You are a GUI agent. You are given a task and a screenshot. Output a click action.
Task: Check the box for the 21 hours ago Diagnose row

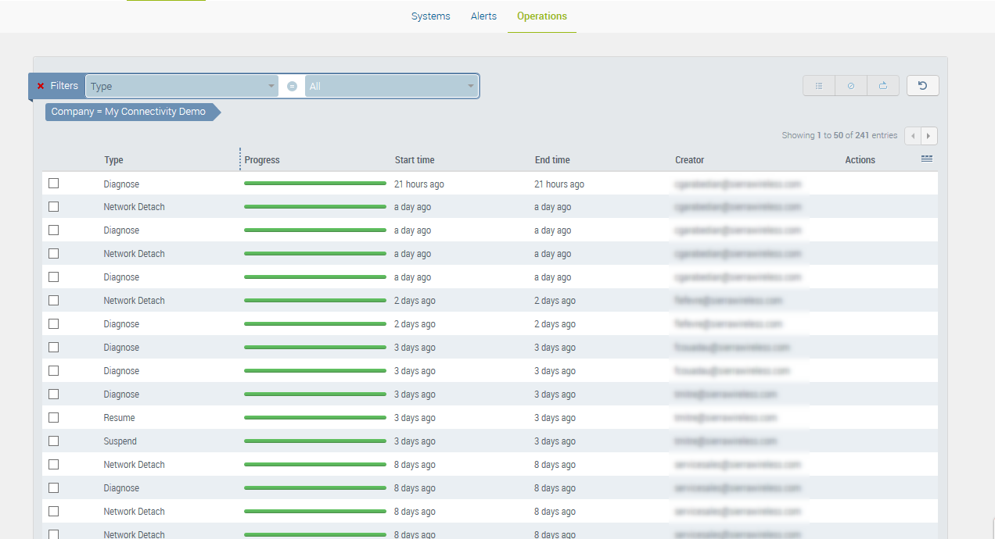pyautogui.click(x=54, y=184)
